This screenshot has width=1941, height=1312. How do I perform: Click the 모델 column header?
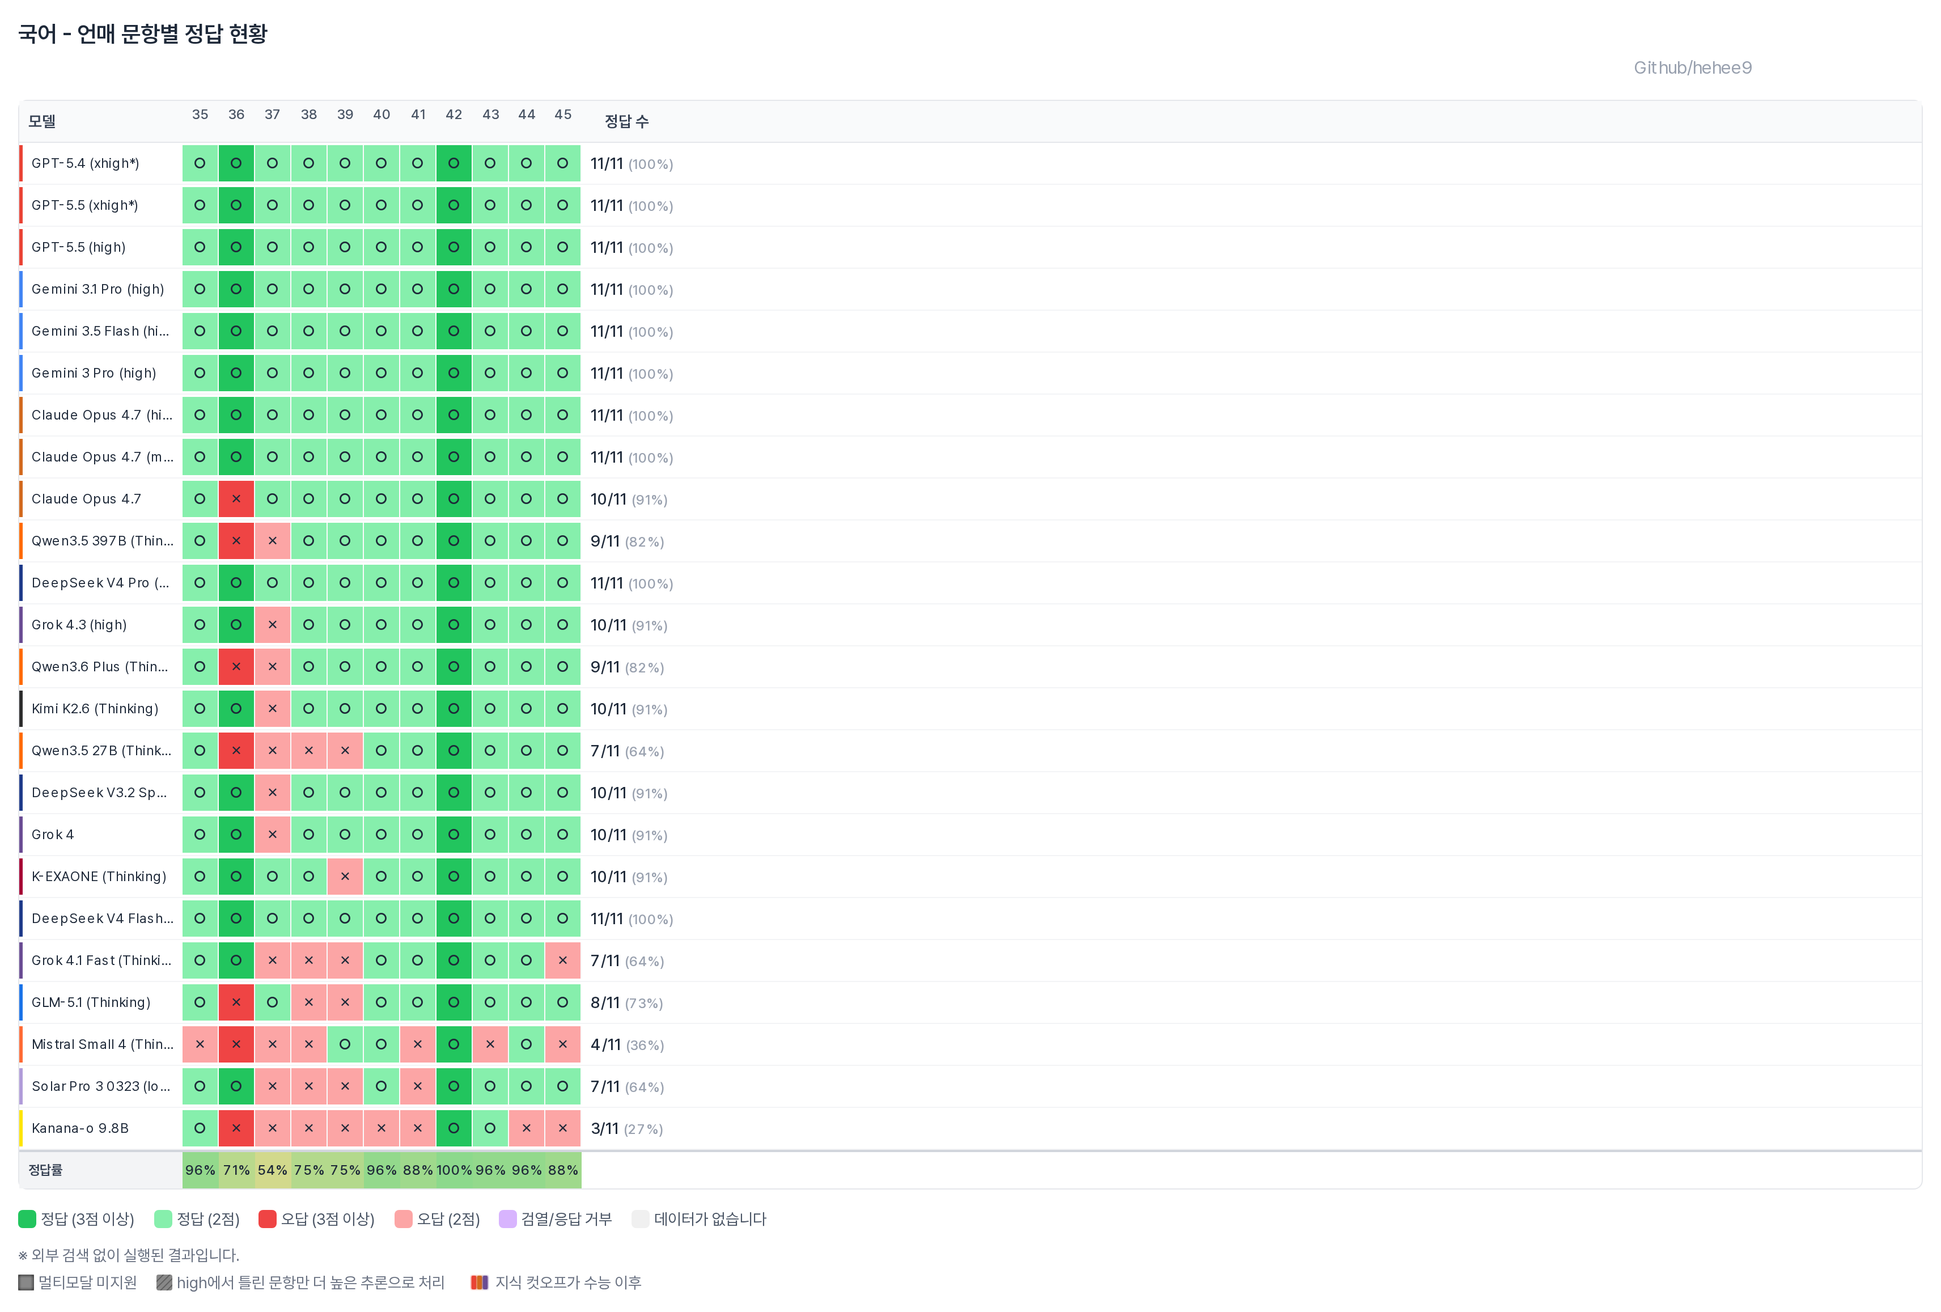tap(42, 121)
